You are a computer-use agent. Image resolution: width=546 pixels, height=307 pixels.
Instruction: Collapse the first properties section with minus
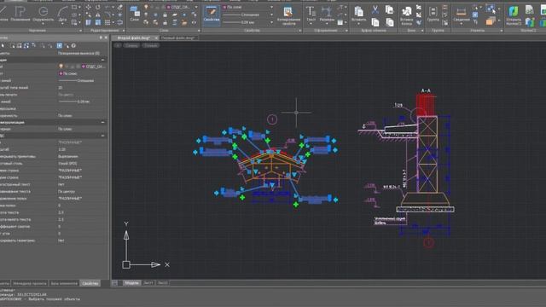click(102, 60)
